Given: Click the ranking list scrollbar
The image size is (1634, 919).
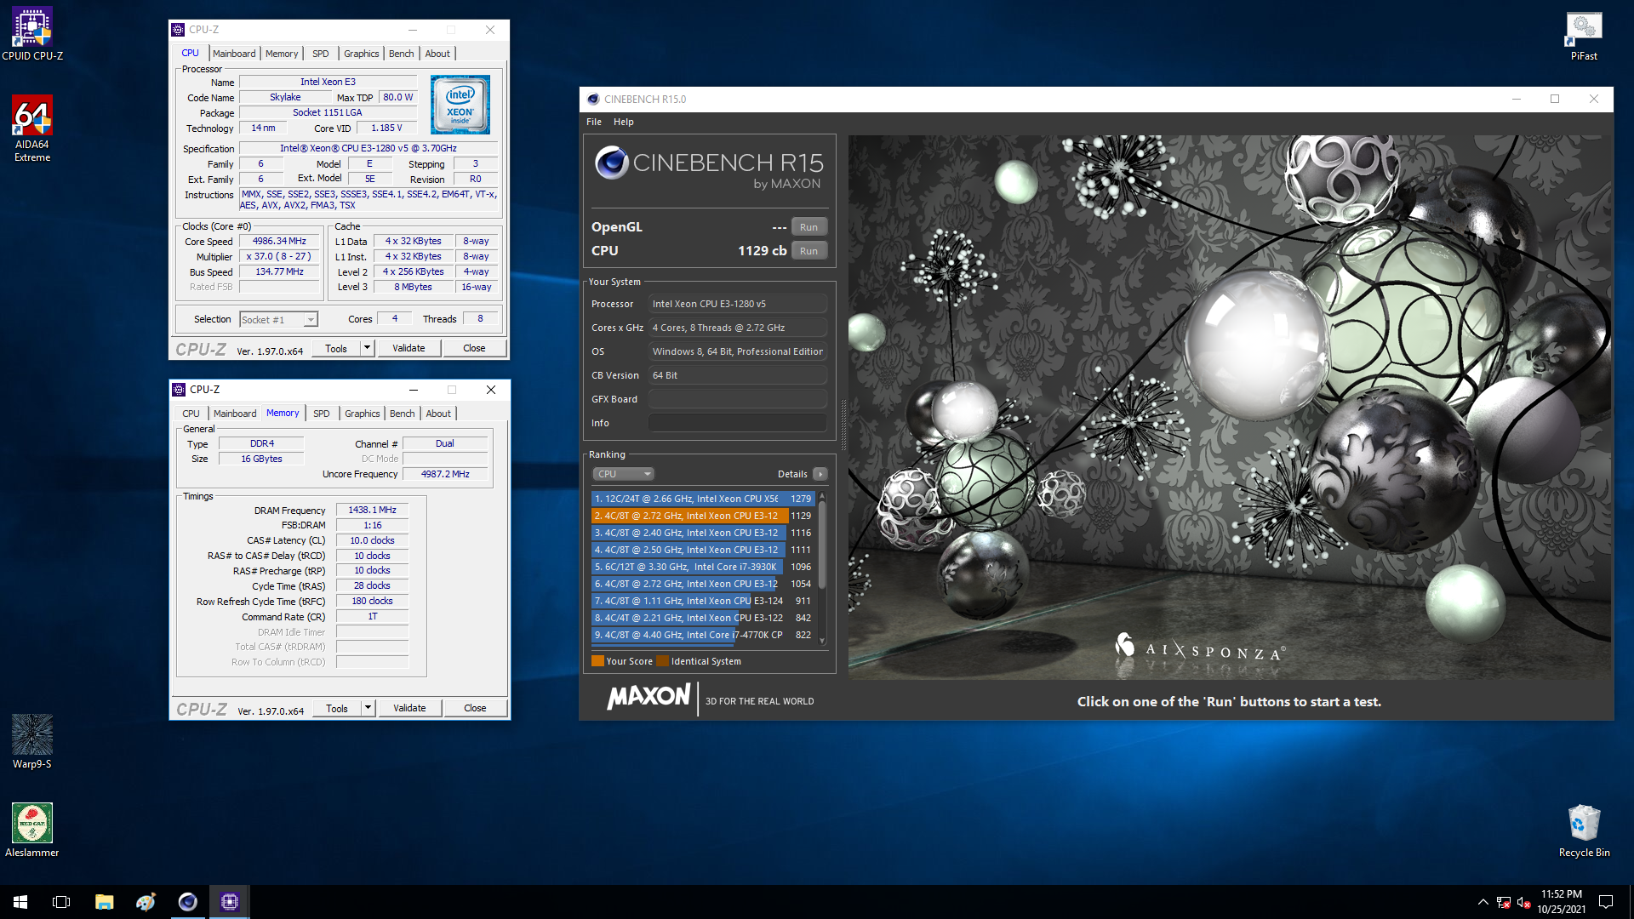Looking at the screenshot, I should tap(822, 545).
